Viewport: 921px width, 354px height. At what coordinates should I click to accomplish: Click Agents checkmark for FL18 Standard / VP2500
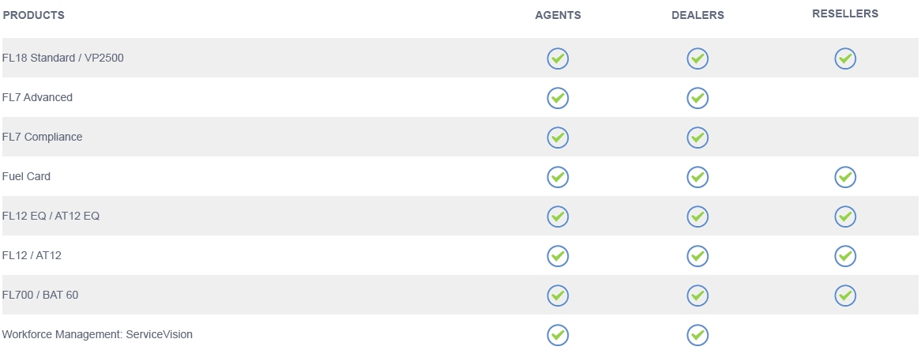558,58
